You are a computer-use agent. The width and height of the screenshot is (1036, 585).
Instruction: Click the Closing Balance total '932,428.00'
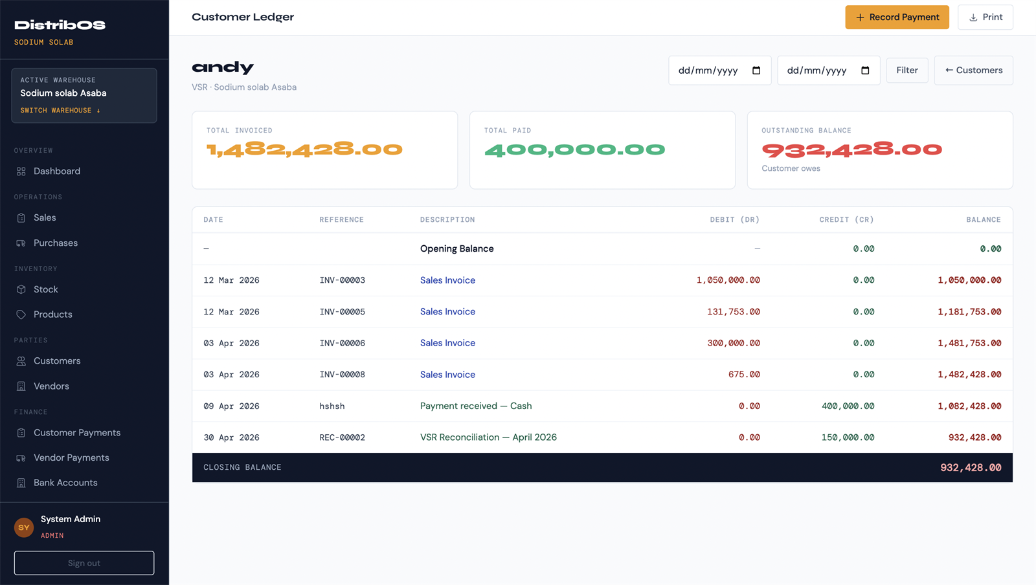coord(971,468)
